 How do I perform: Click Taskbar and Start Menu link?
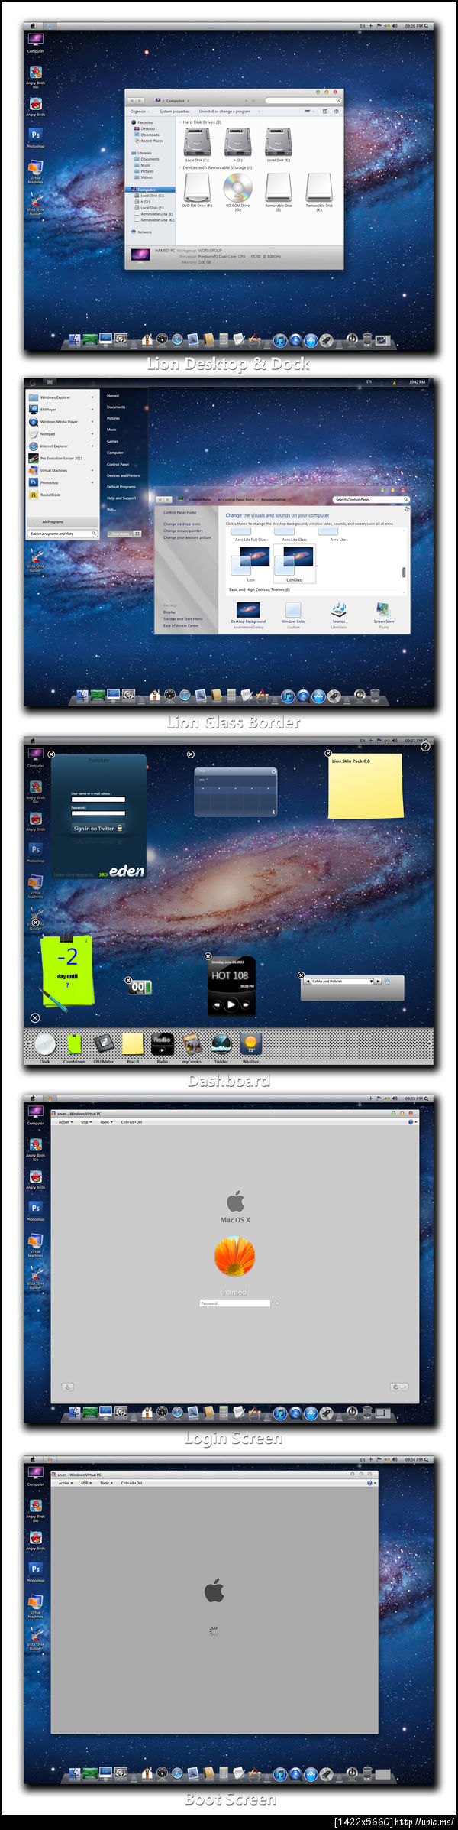(x=183, y=619)
